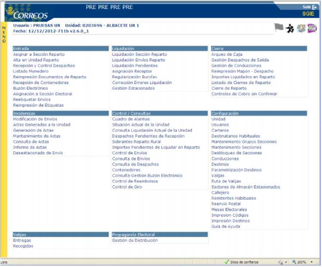Open Modificación de Envíos
Screen dimensions: 322x267
coord(35,119)
